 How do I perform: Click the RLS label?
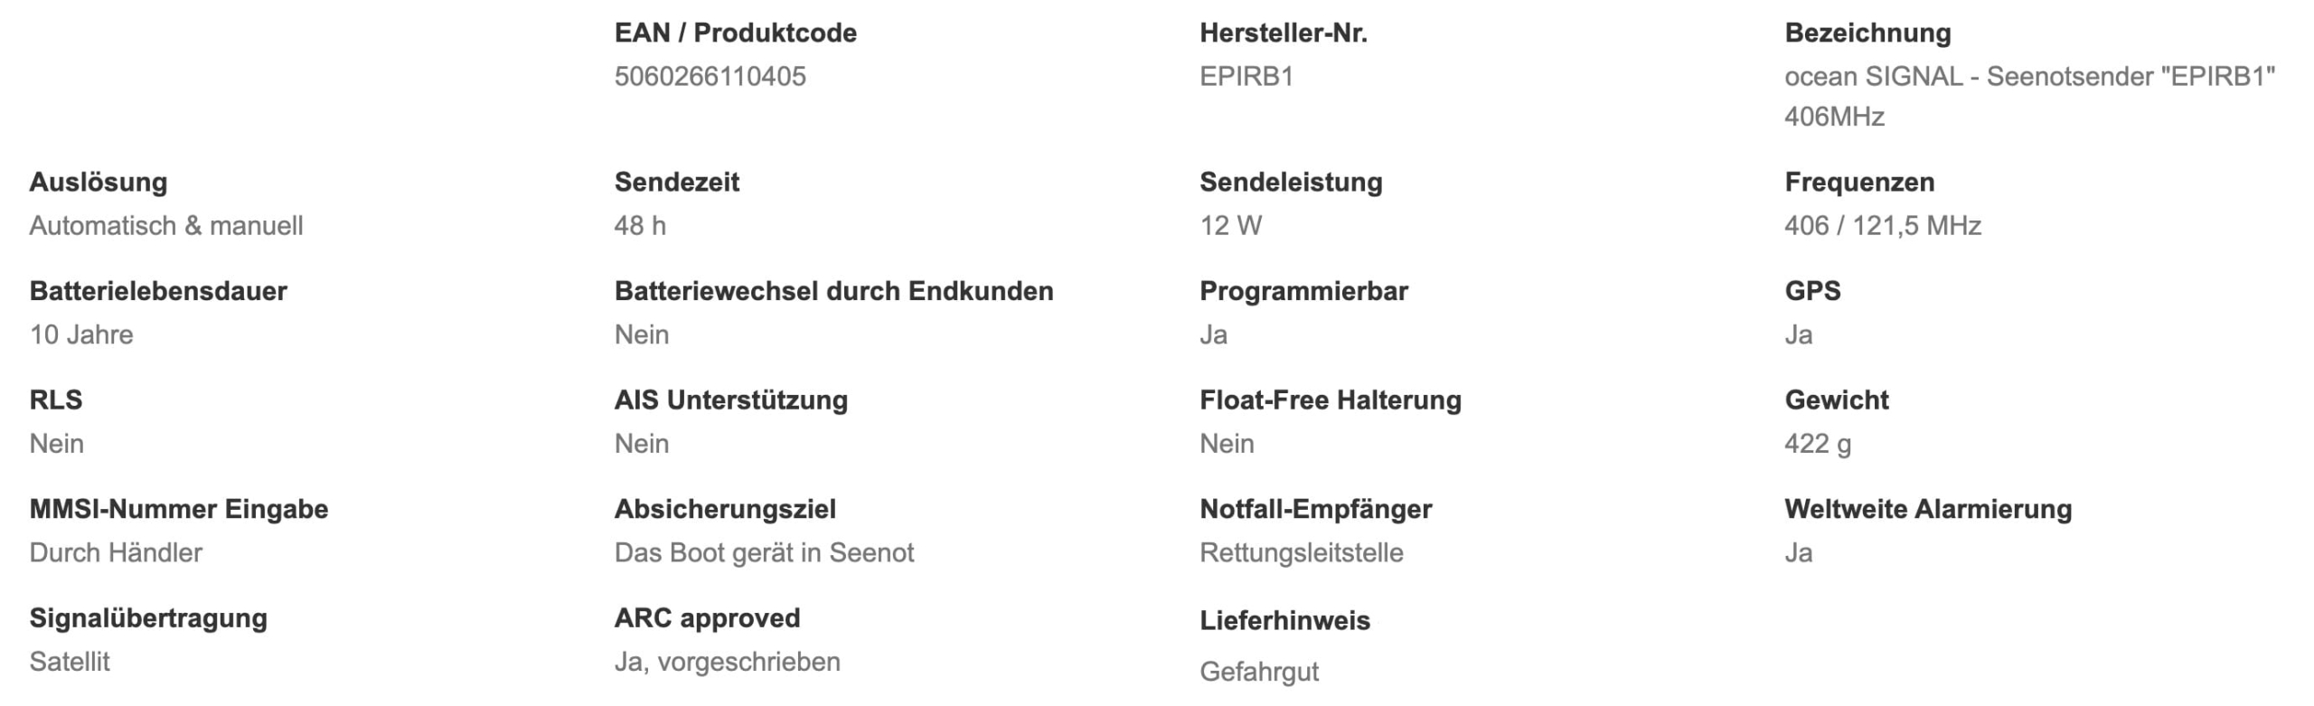point(56,400)
